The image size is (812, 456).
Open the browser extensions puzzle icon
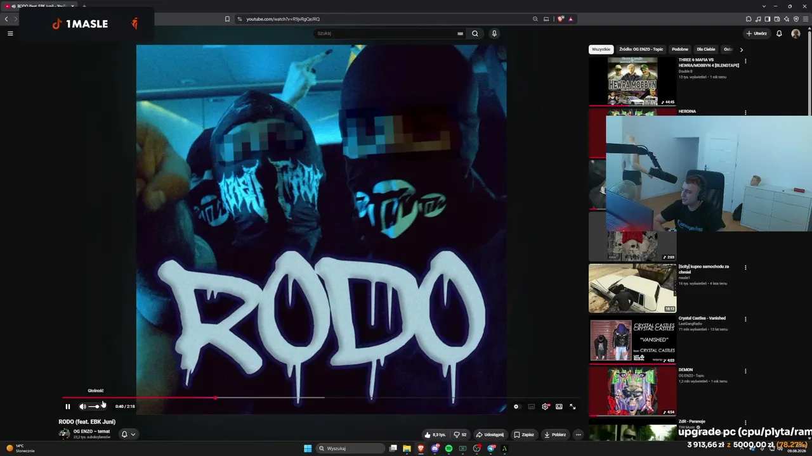(749, 19)
